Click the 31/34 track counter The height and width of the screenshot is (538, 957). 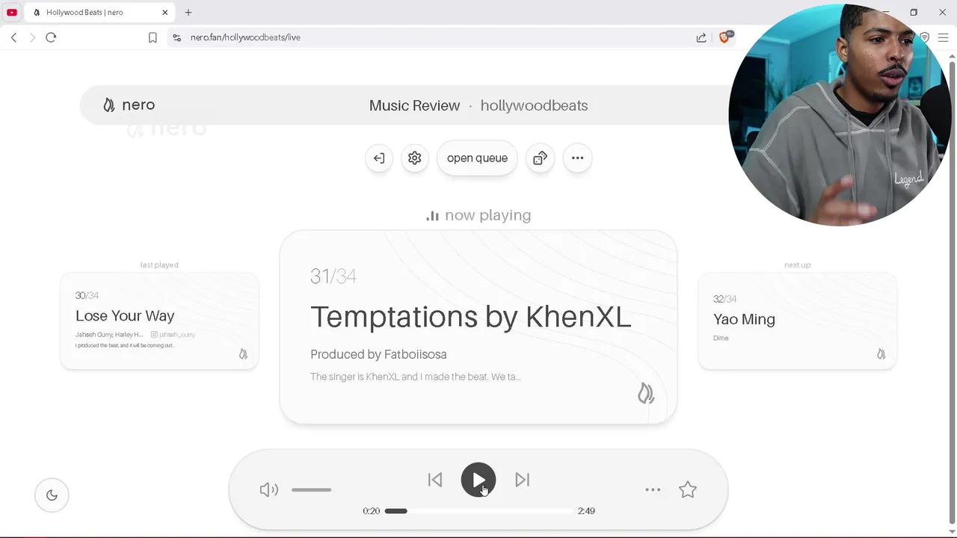click(333, 276)
